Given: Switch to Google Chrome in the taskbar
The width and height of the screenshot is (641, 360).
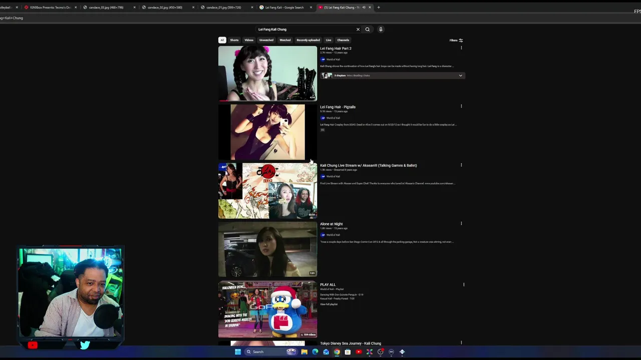Looking at the screenshot, I should point(337,351).
